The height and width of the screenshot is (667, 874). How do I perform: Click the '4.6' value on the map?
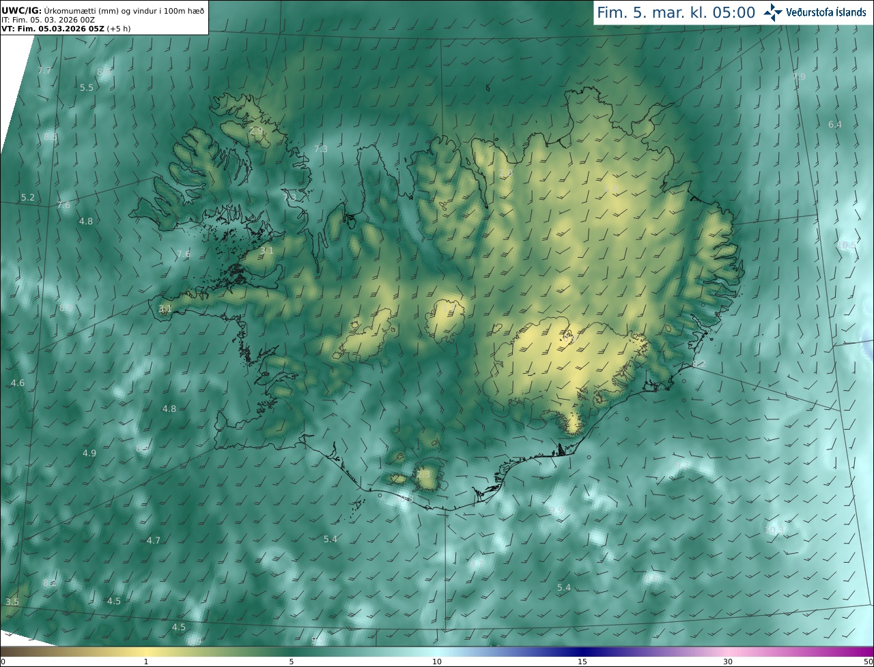pyautogui.click(x=18, y=383)
